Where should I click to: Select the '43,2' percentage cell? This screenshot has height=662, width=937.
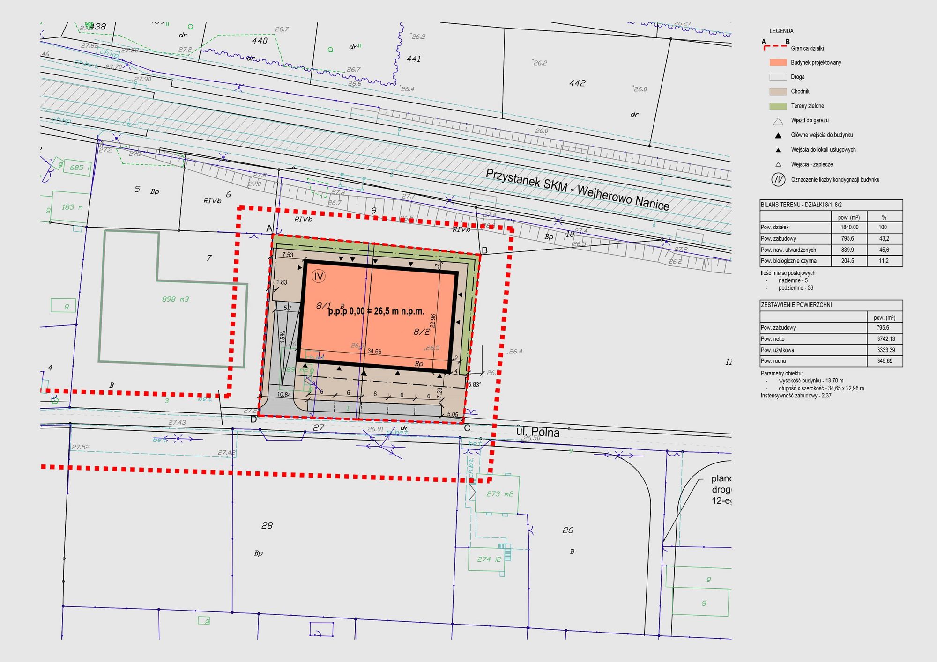click(x=884, y=239)
